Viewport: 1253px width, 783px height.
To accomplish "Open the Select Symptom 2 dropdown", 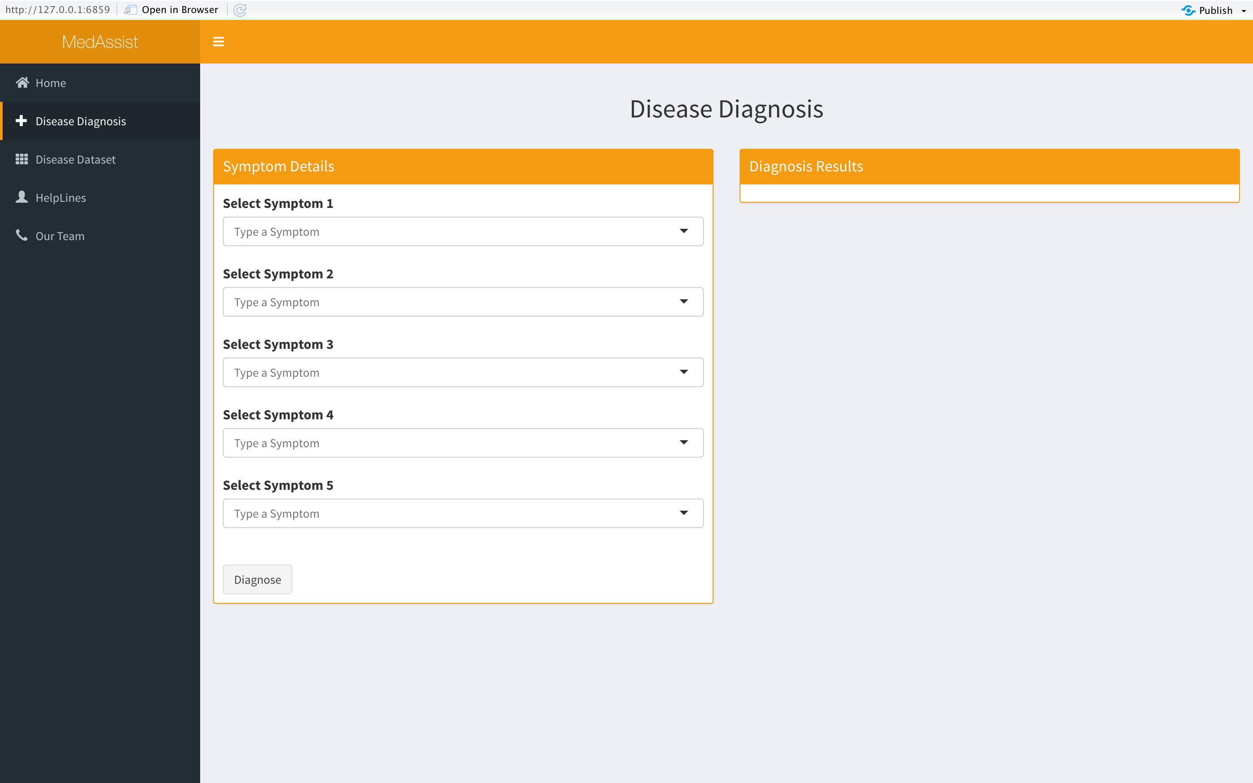I will point(683,301).
